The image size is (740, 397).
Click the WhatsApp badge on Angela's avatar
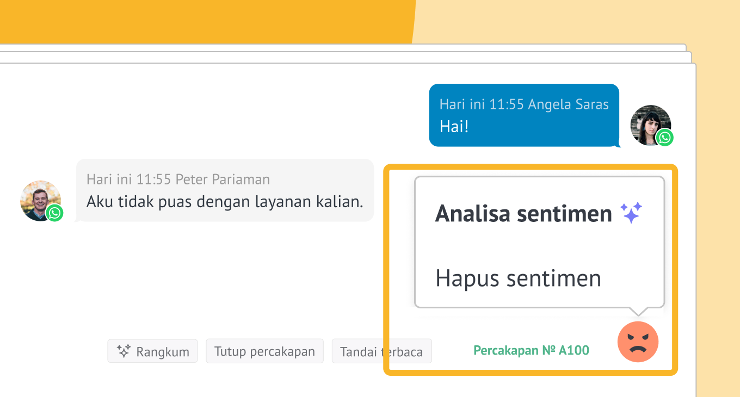664,138
